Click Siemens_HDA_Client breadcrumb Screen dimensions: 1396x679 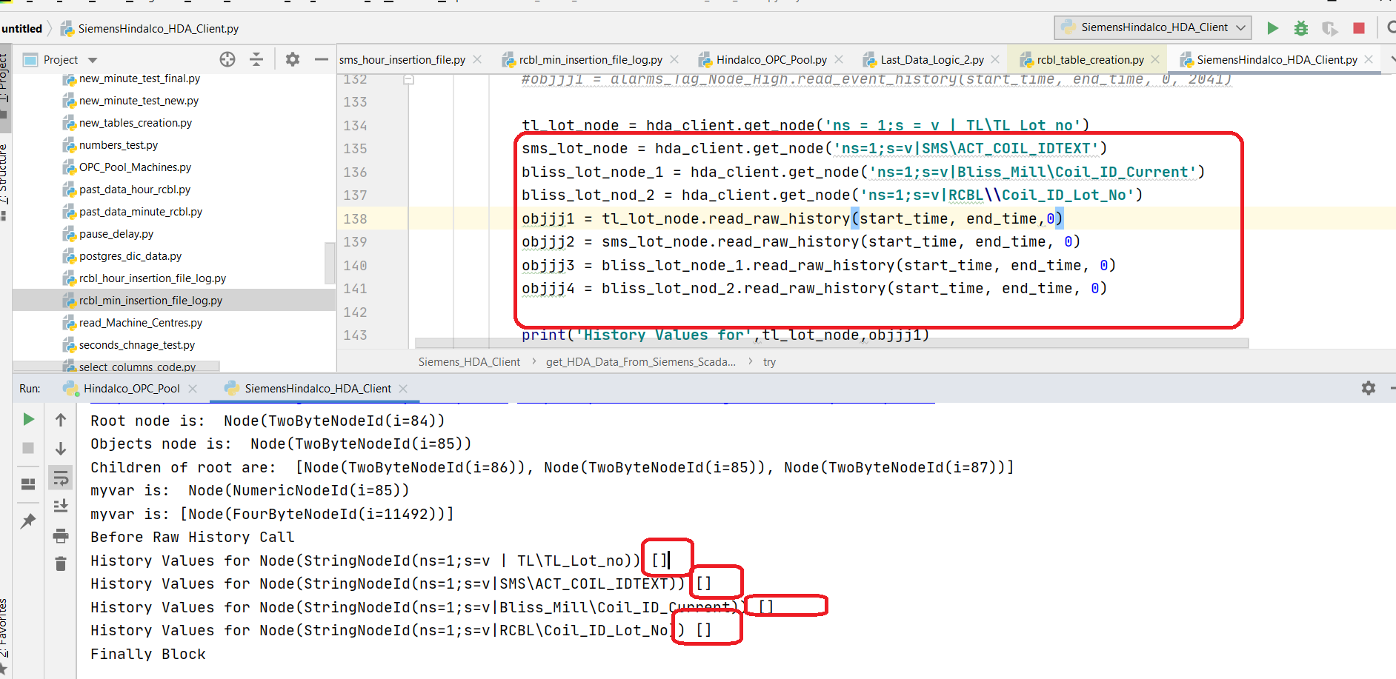(469, 362)
